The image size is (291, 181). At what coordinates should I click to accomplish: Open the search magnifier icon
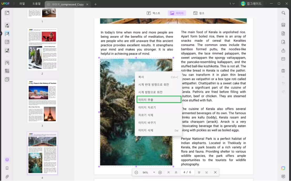tap(283, 13)
